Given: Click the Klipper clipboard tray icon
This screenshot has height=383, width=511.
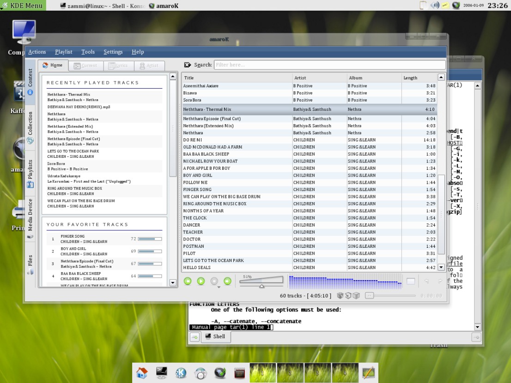Looking at the screenshot, I should tap(423, 5).
